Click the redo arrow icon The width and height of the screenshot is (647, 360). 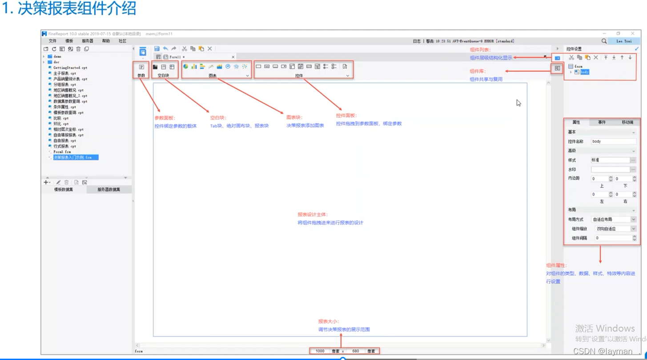174,49
